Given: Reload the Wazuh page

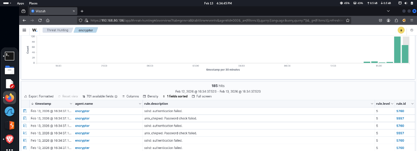Looking at the screenshot, I should 40,20.
